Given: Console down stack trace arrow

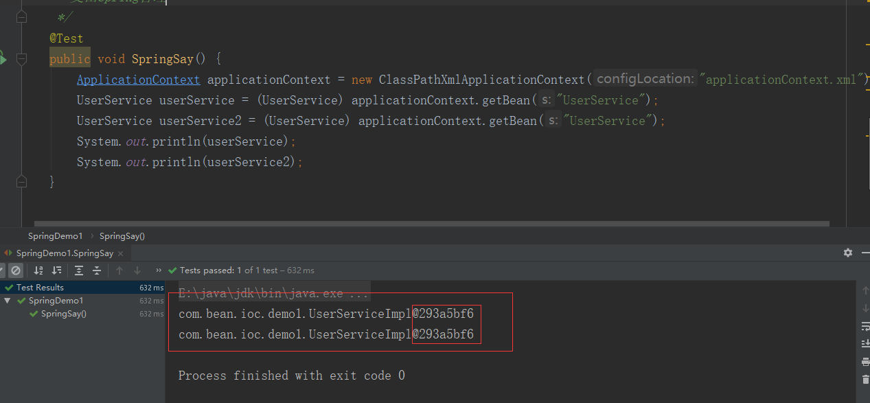Looking at the screenshot, I should tap(865, 308).
